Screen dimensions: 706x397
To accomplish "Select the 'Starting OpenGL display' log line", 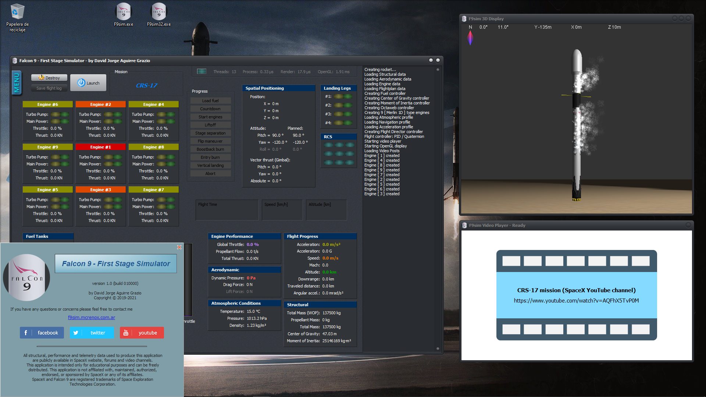I will click(385, 146).
